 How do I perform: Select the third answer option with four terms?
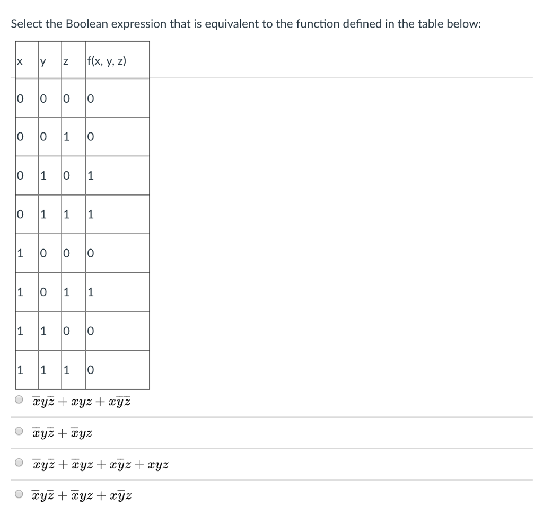(17, 463)
